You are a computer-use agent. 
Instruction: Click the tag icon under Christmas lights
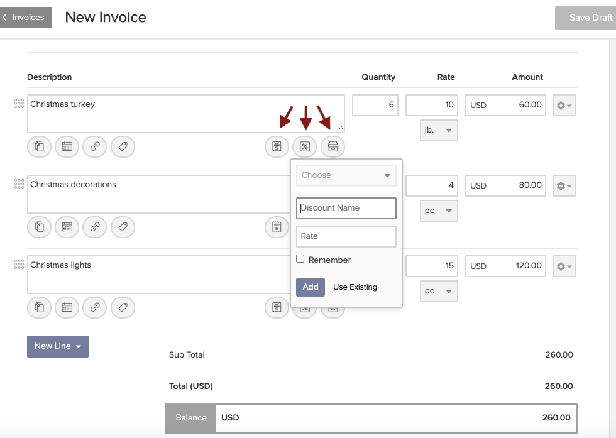tap(123, 307)
